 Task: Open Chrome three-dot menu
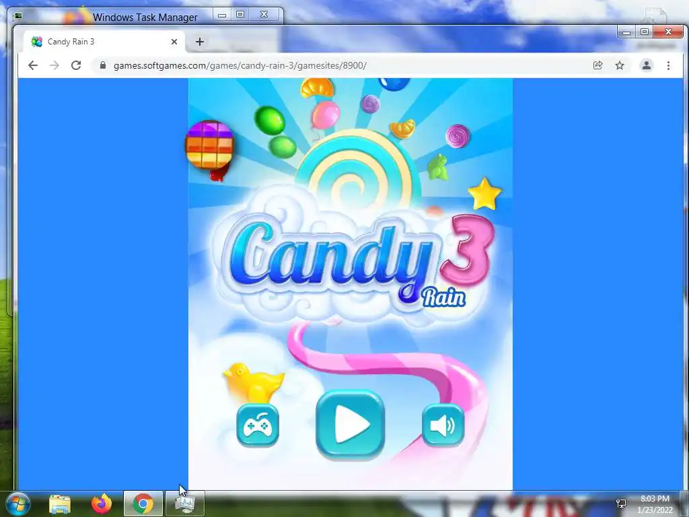click(668, 65)
